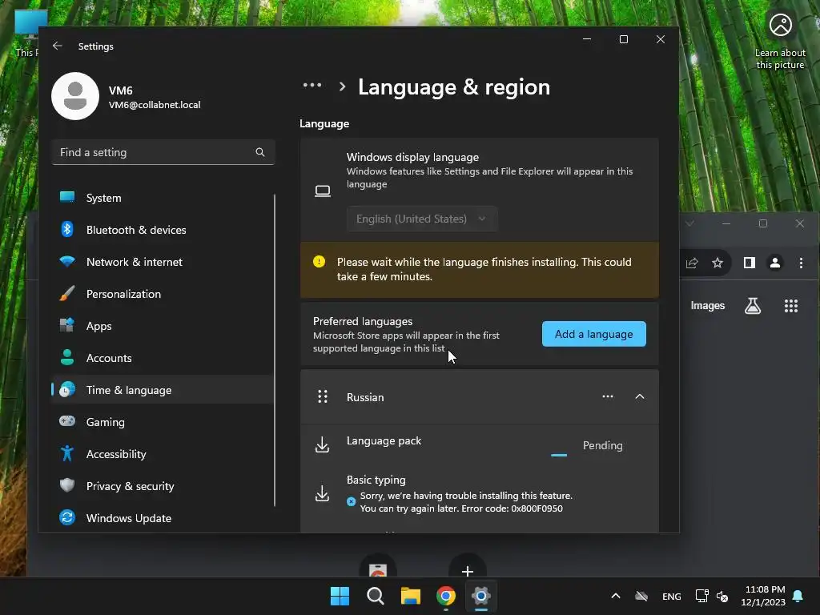Open the Google apps grid in Chrome
This screenshot has width=820, height=615.
(x=790, y=306)
